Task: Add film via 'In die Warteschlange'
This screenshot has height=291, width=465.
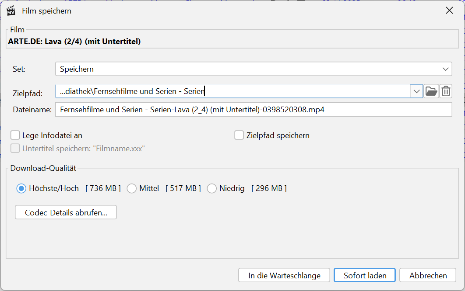Action: point(284,276)
